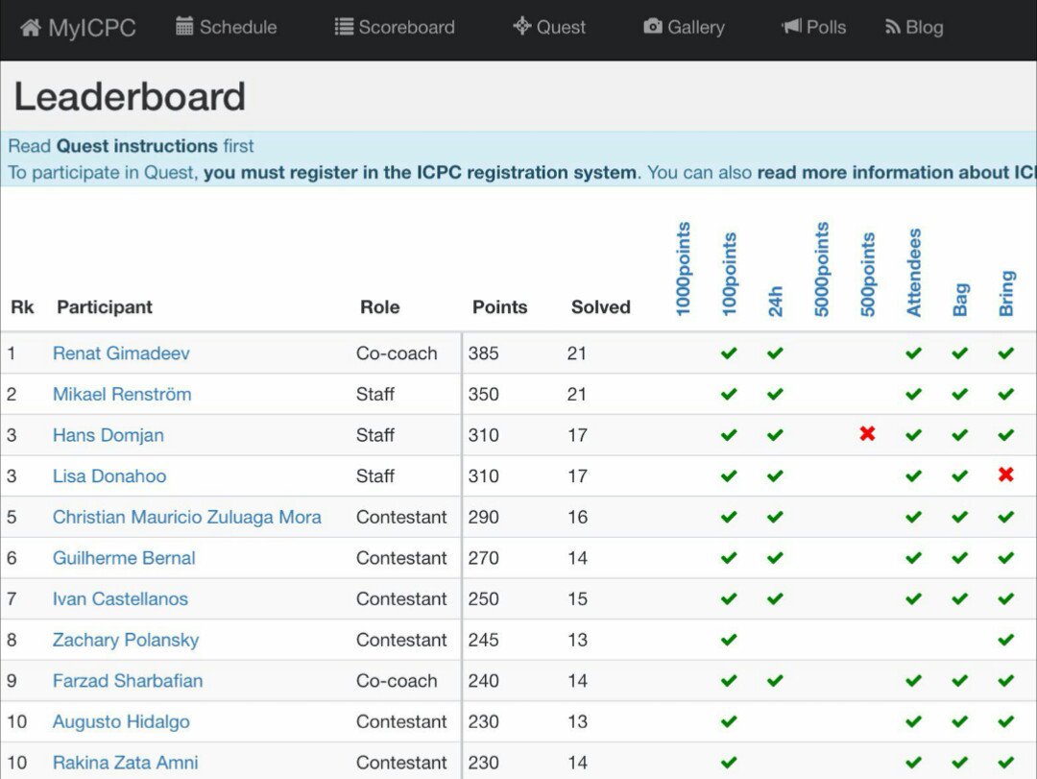Open Renat Gimadeev's profile
Viewport: 1037px width, 779px height.
(121, 353)
